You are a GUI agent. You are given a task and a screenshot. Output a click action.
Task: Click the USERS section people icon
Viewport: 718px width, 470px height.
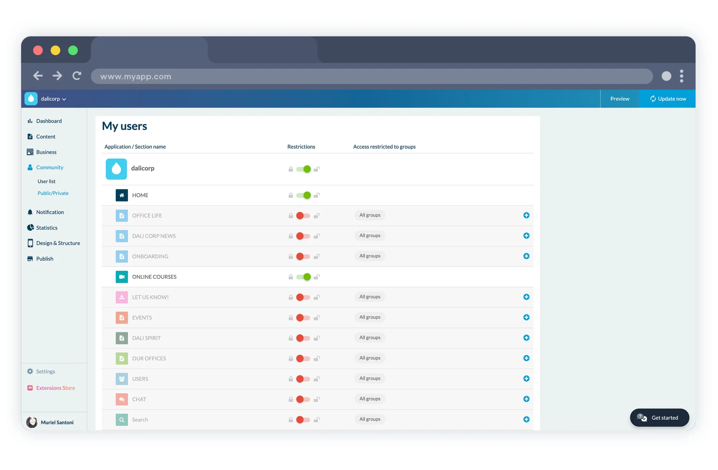point(122,379)
